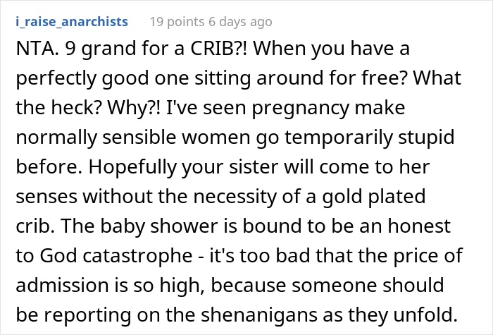Click the phrase the heck? Why?!
This screenshot has height=335, width=493.
(88, 108)
